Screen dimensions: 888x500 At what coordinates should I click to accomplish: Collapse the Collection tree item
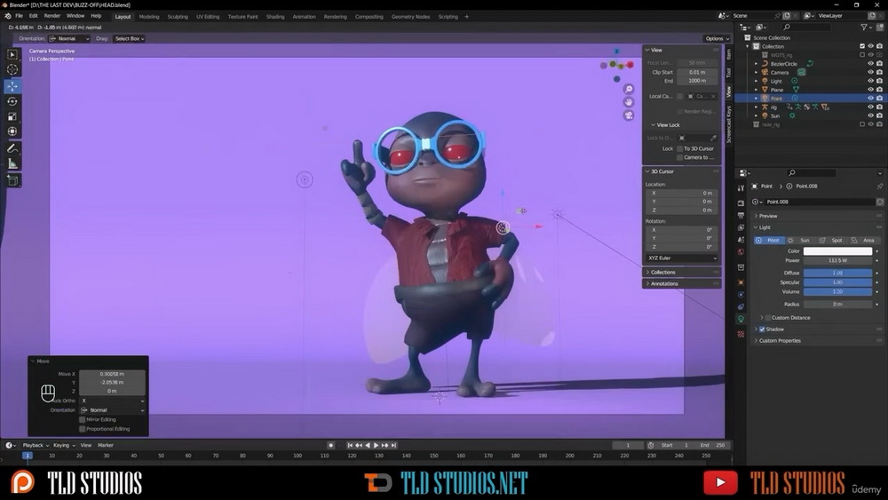click(x=748, y=46)
